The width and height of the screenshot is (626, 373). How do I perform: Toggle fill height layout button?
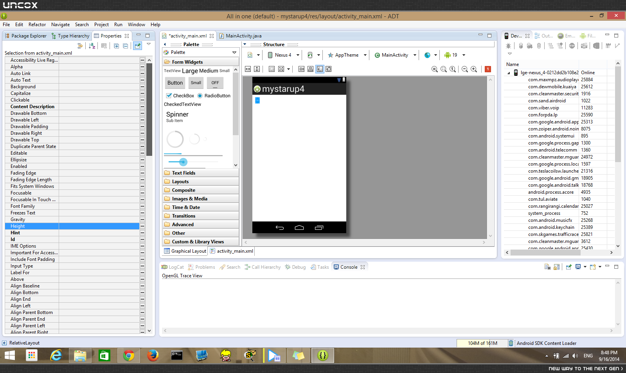coord(257,69)
